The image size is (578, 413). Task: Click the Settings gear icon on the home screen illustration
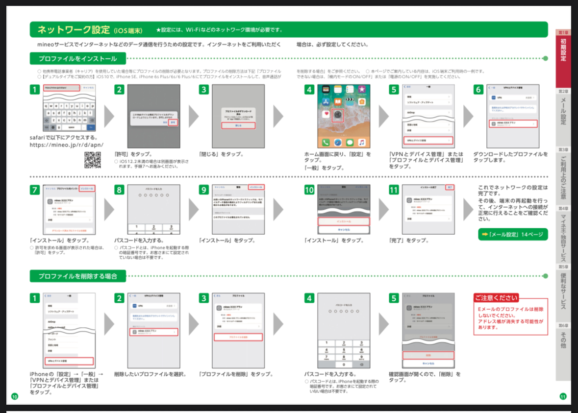click(x=338, y=115)
